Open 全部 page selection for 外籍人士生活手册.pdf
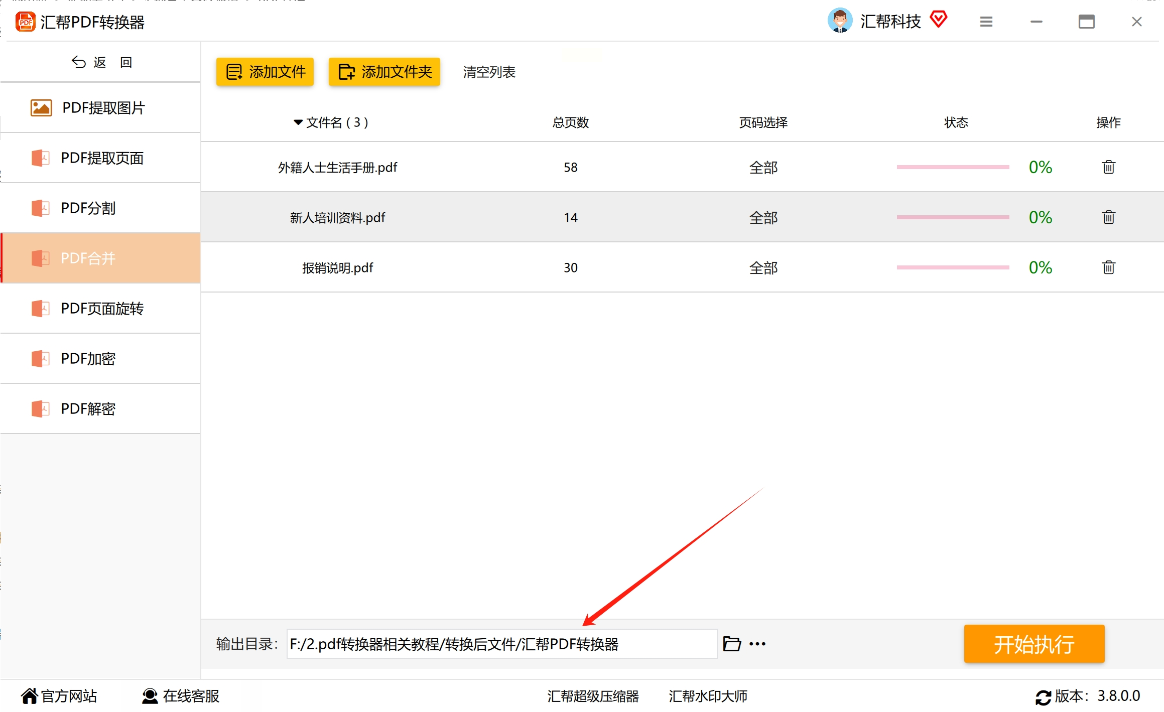The width and height of the screenshot is (1164, 712). 763,168
